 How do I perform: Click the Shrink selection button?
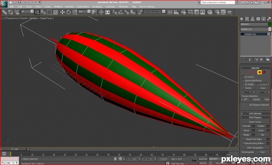pyautogui.click(x=248, y=88)
